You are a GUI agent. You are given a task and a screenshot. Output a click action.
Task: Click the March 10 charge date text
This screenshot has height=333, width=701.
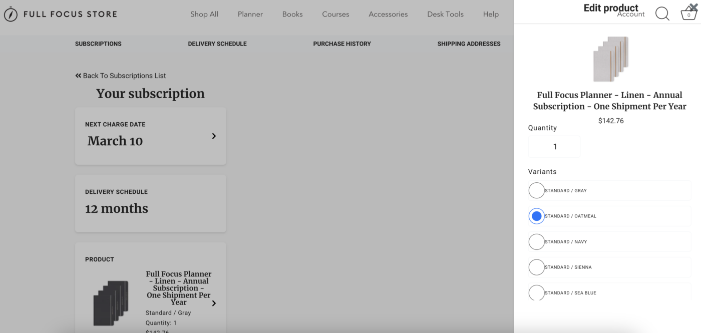coord(115,141)
